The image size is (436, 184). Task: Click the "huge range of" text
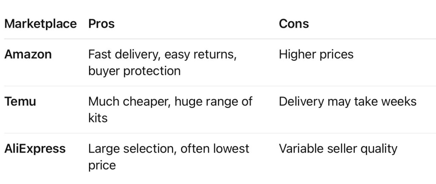coord(210,102)
